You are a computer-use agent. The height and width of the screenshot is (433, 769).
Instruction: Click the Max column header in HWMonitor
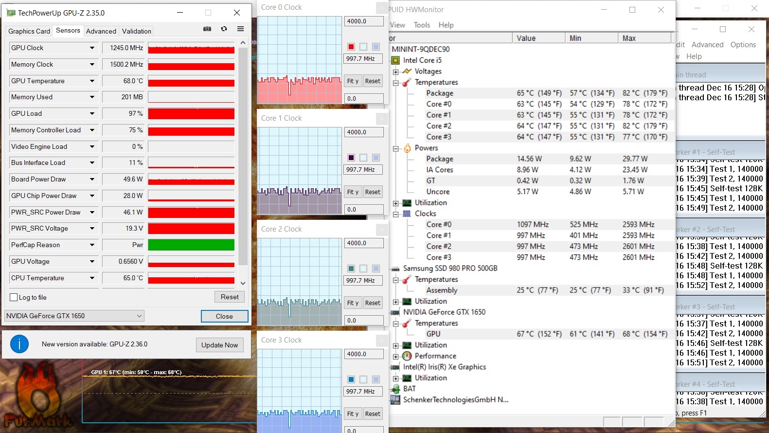pyautogui.click(x=644, y=38)
